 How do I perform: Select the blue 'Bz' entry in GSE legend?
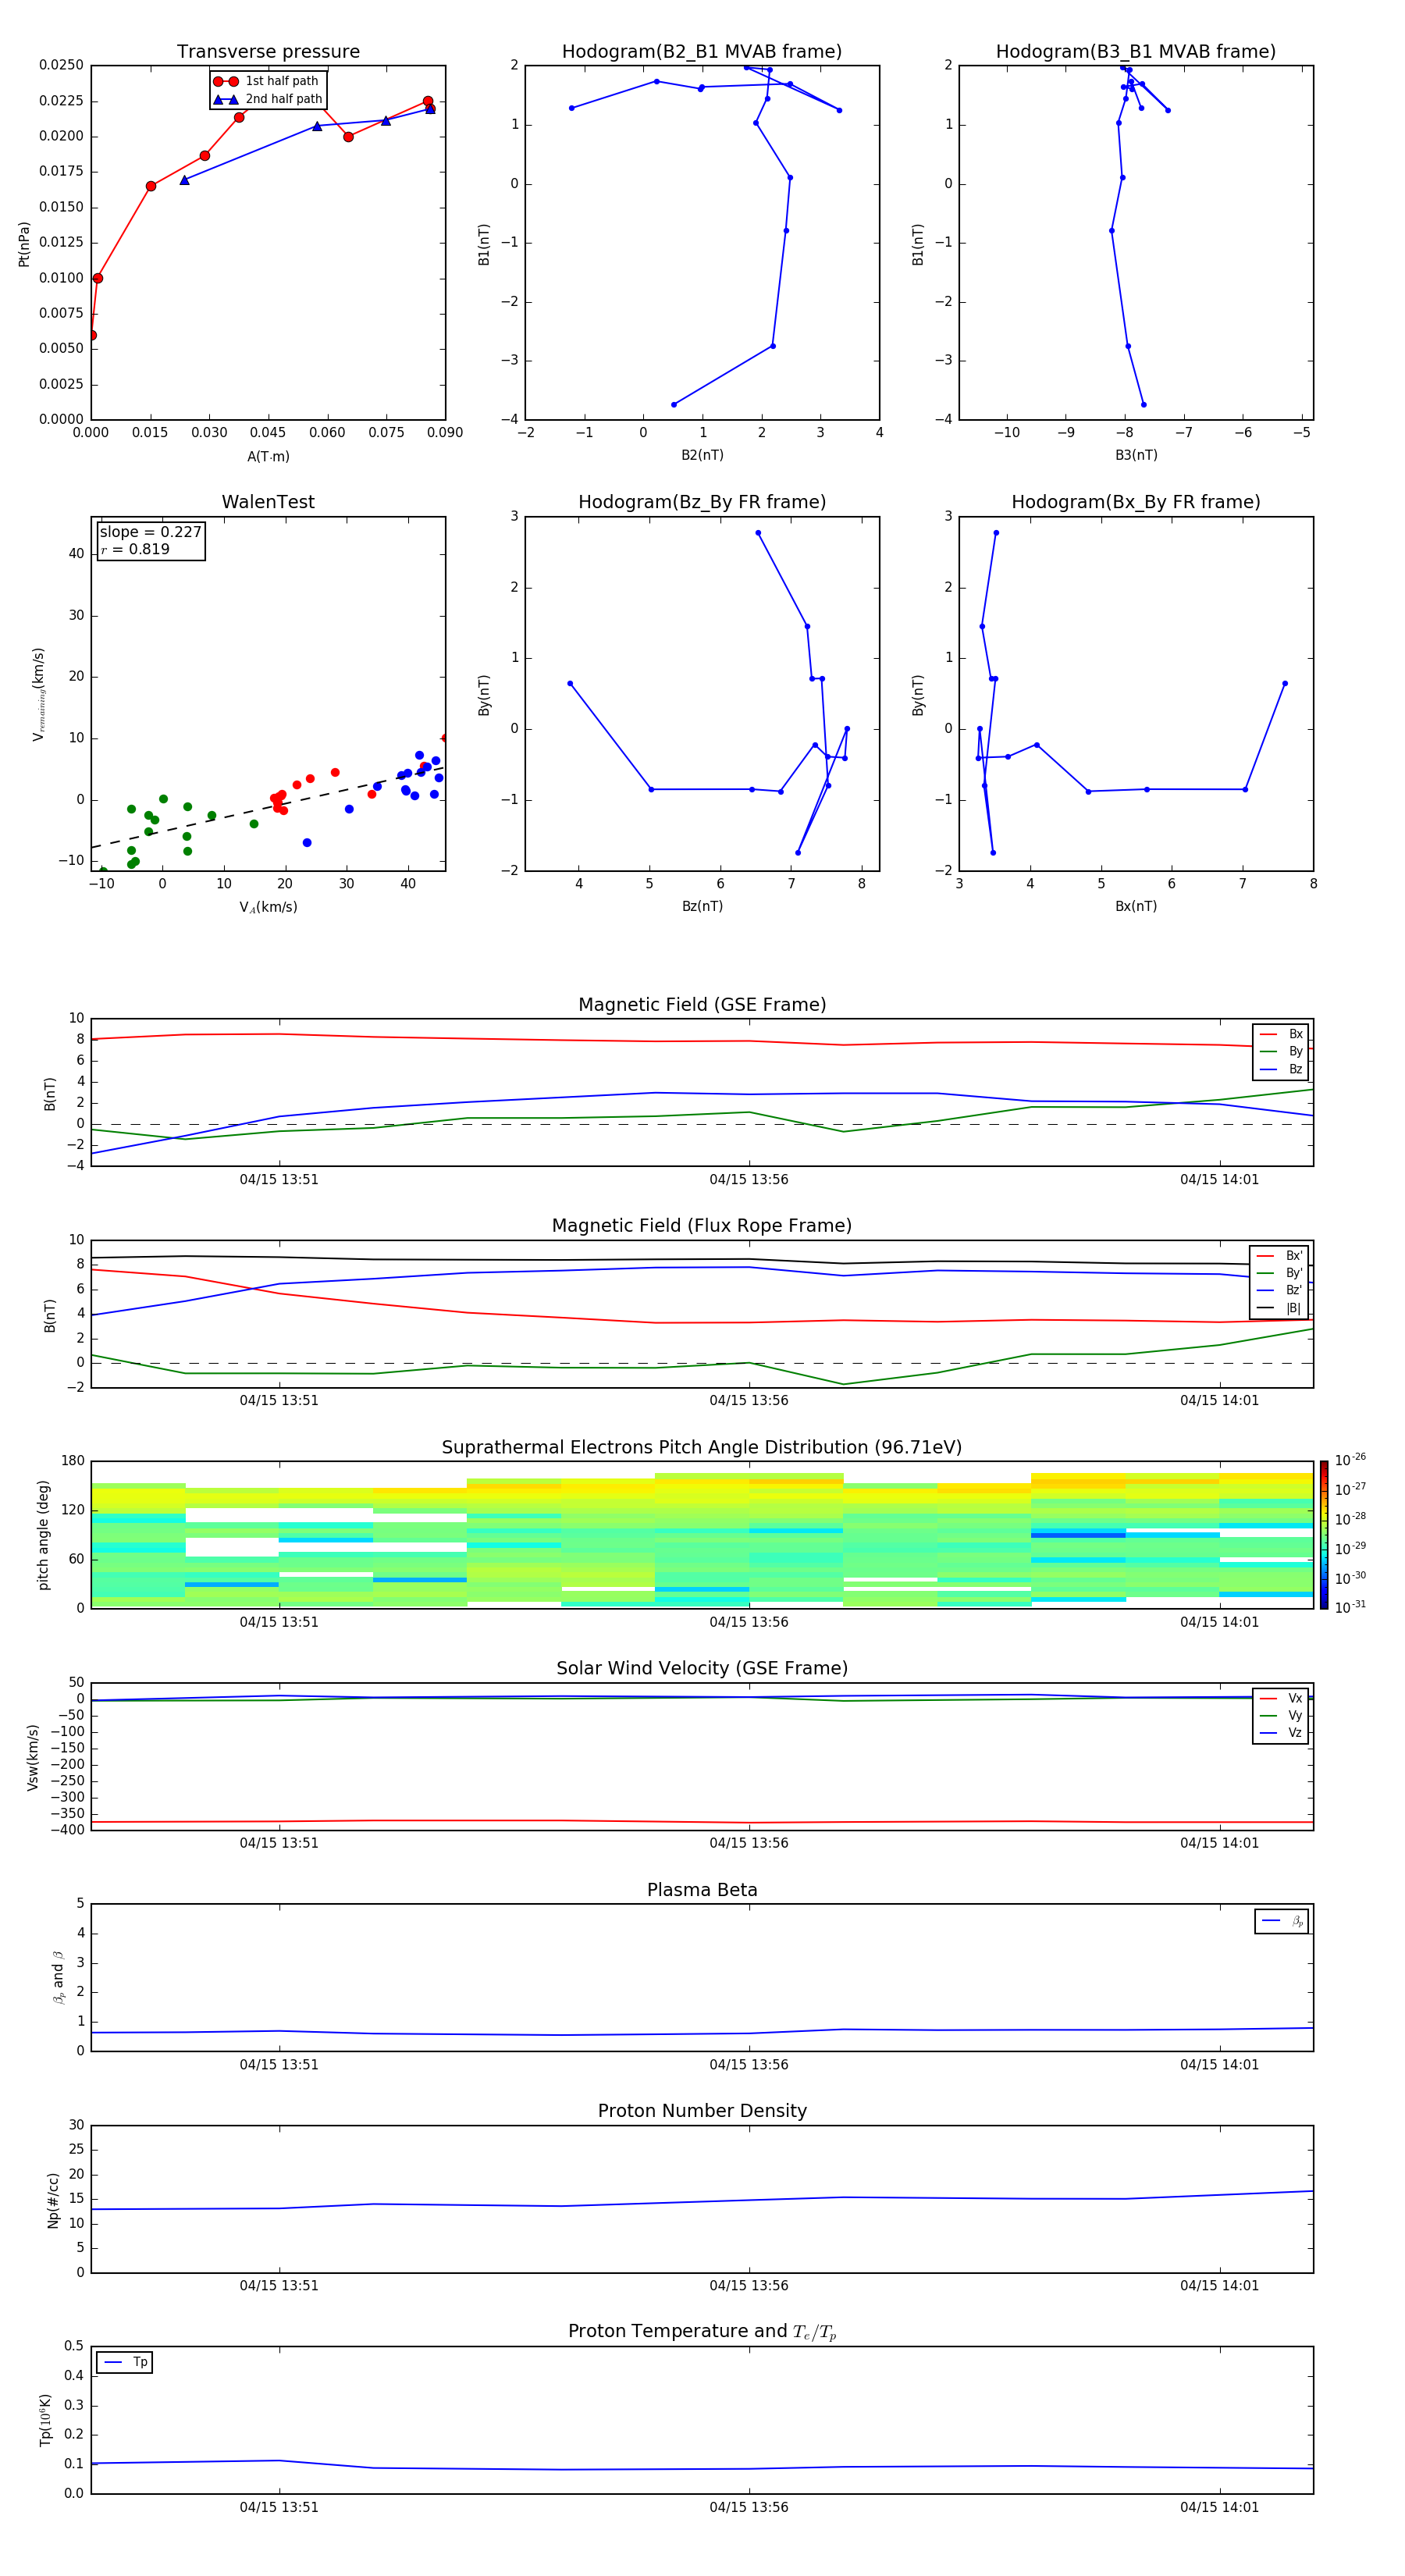[x=1281, y=1069]
